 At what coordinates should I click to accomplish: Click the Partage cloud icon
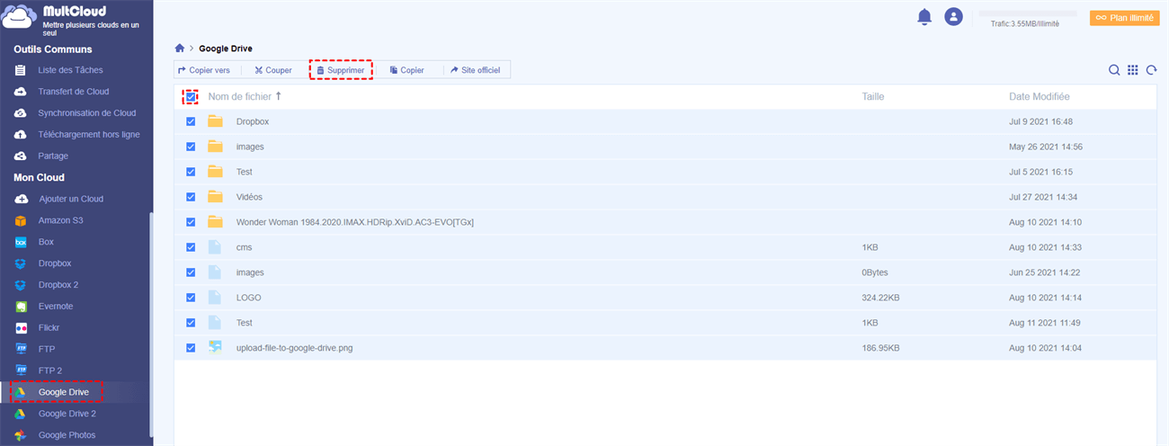point(21,156)
